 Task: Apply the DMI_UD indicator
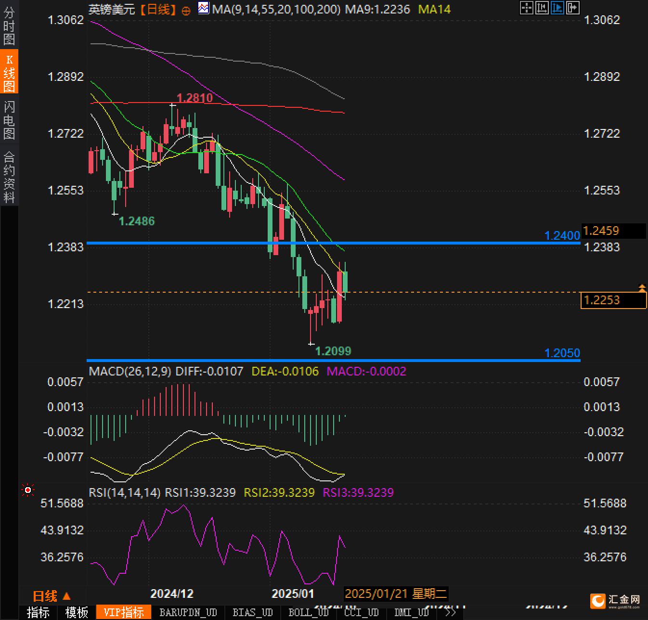(x=412, y=612)
